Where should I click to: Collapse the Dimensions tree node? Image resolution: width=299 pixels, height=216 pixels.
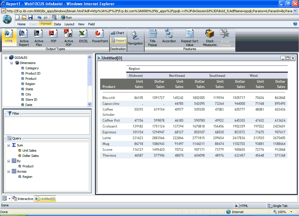pyautogui.click(x=11, y=63)
